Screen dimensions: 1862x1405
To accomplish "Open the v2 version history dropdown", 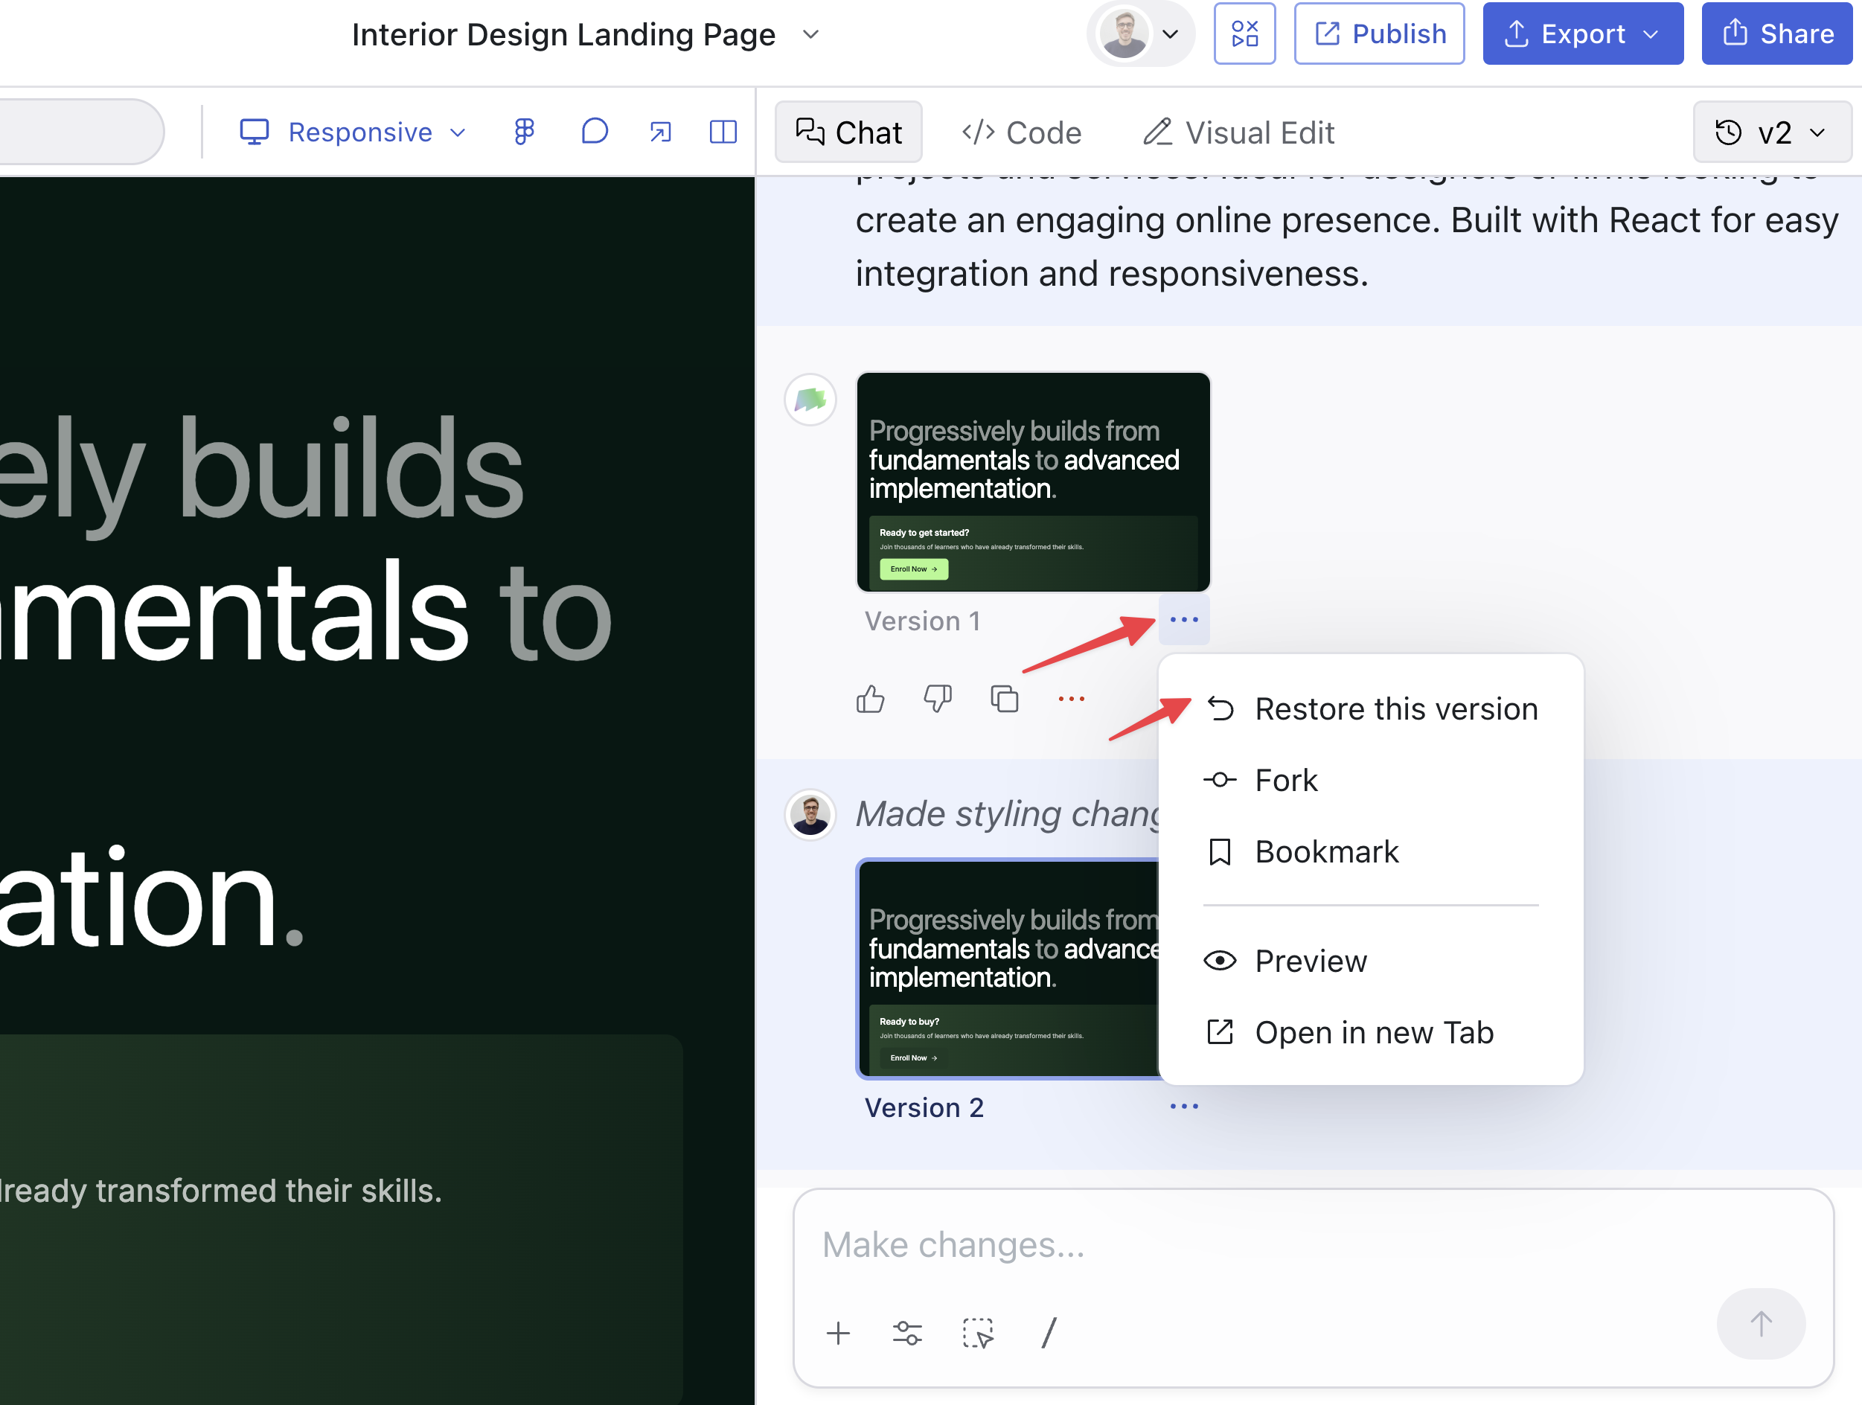I will (1771, 132).
